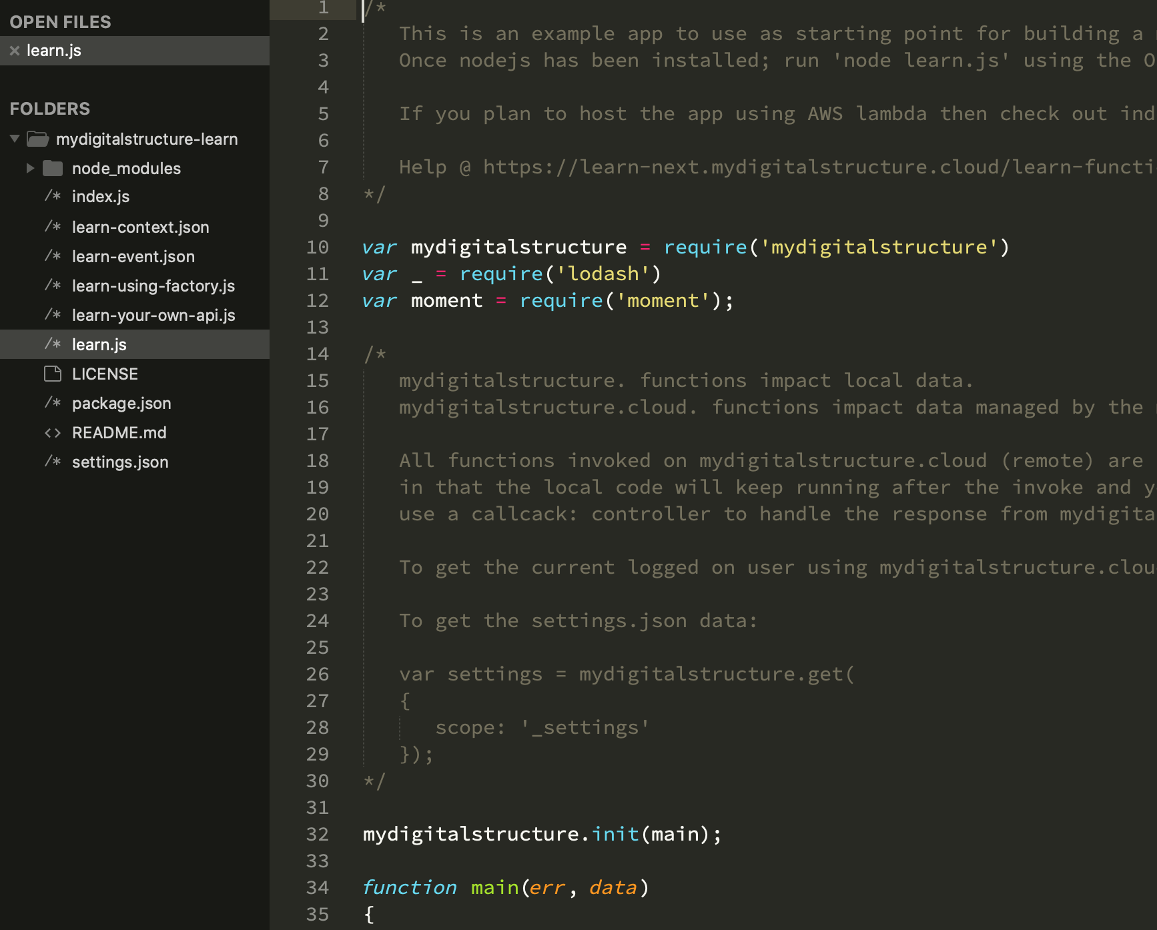Click the OPEN FILES heading
The width and height of the screenshot is (1157, 930).
coord(60,22)
